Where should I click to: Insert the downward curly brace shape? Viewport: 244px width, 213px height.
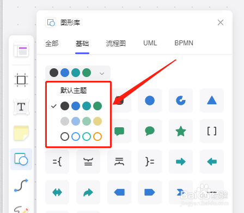point(119,162)
